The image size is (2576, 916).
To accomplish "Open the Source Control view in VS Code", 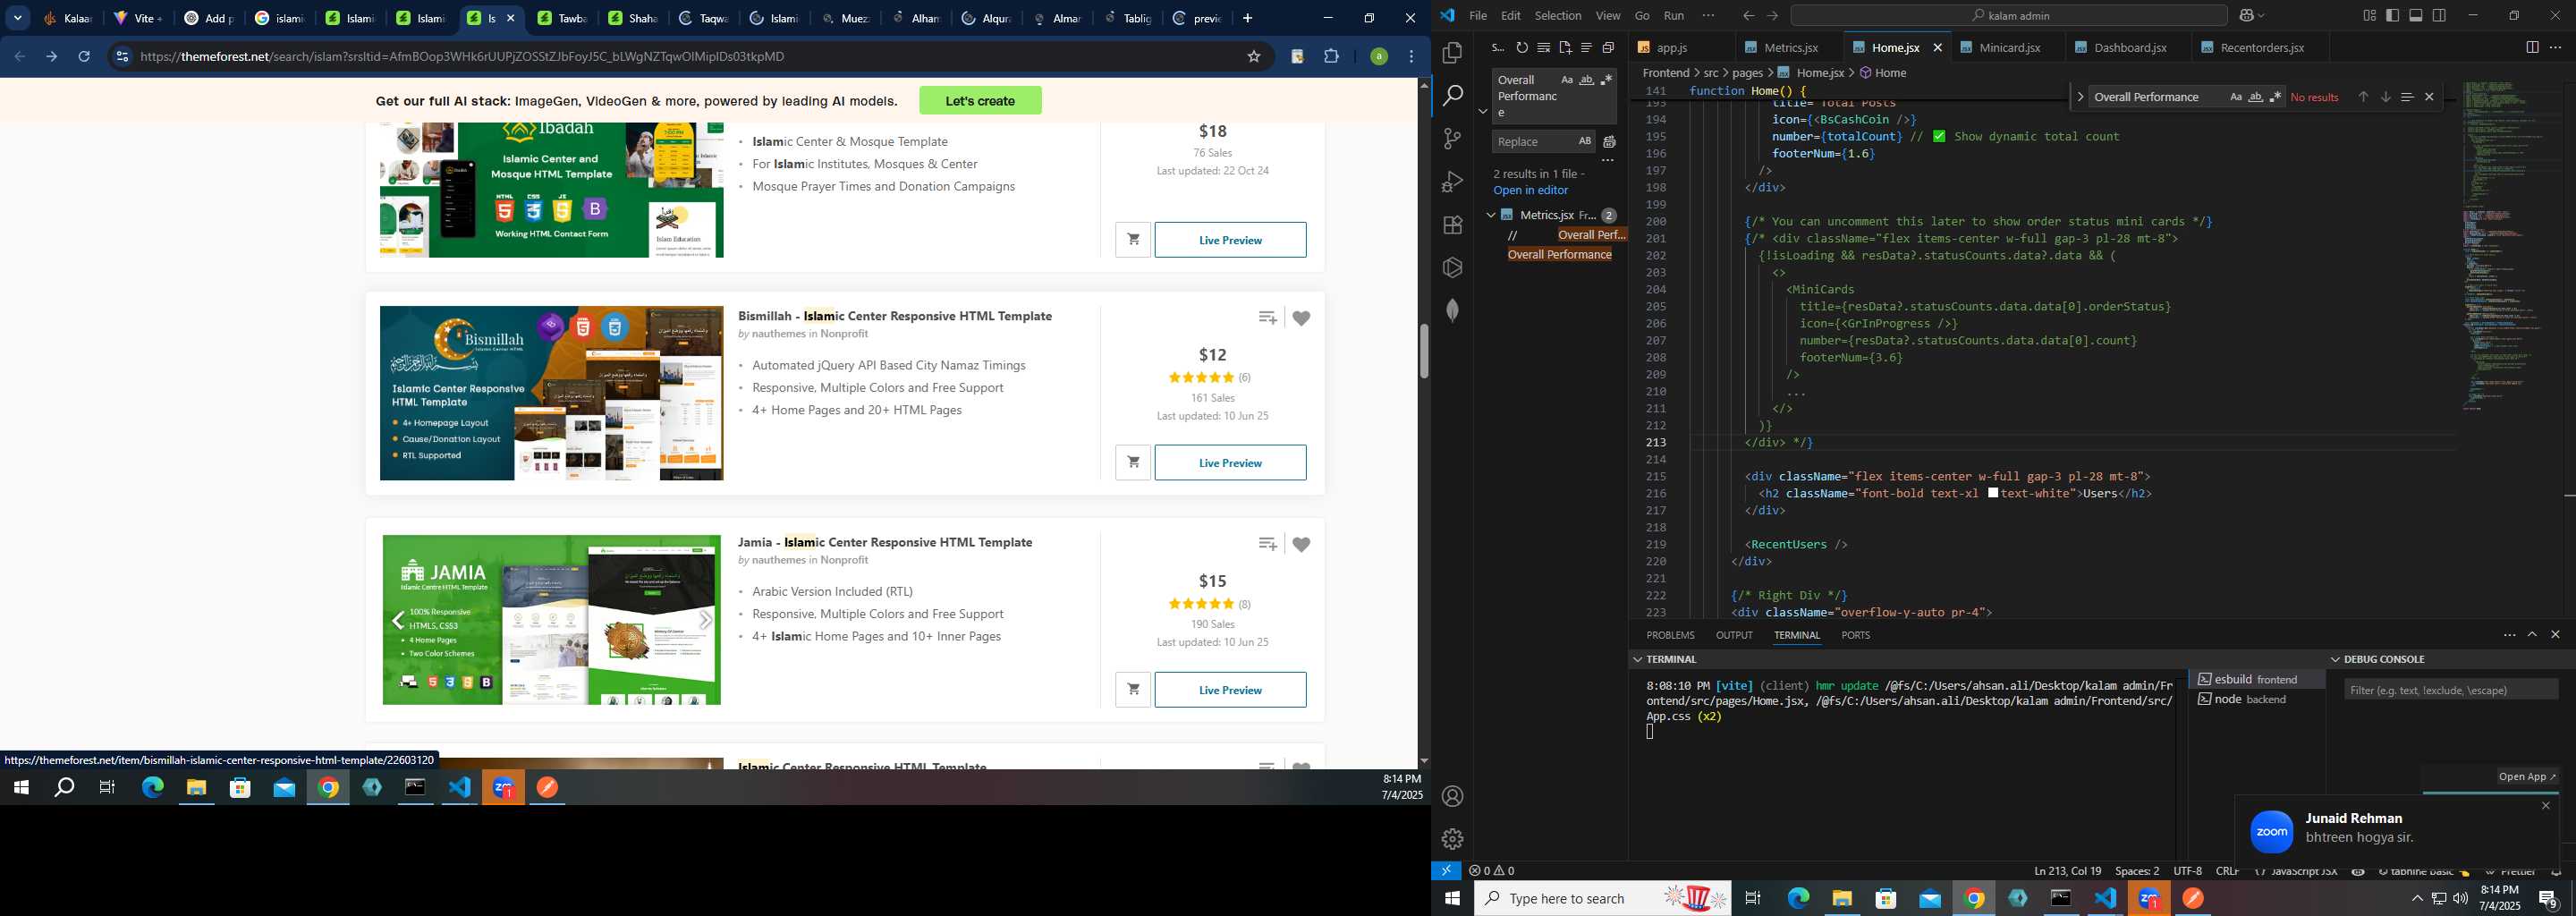I will click(x=1452, y=139).
